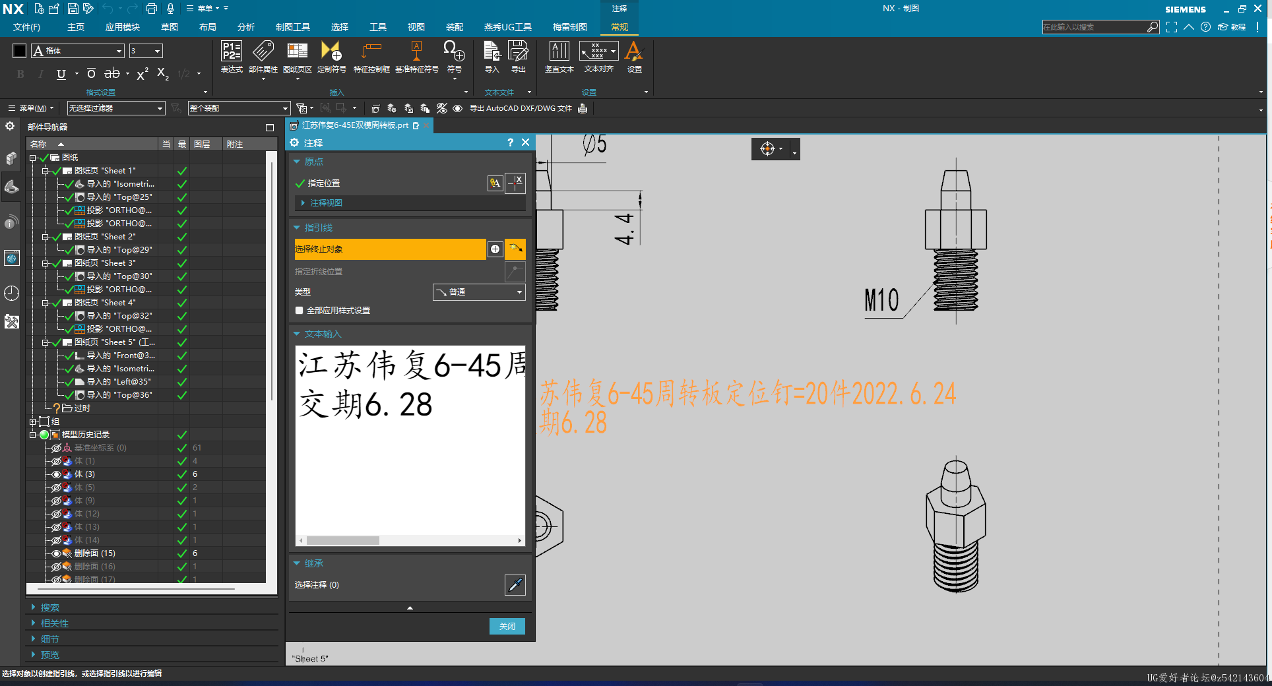
Task: Apply superscript formatting
Action: point(143,74)
